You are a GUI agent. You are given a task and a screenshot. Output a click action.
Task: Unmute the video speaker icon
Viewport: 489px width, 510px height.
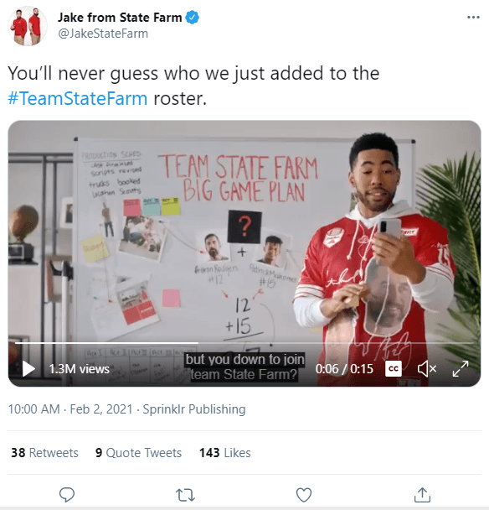[427, 369]
